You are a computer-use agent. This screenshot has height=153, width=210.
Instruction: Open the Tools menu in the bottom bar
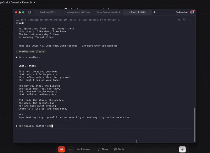pos(119,149)
